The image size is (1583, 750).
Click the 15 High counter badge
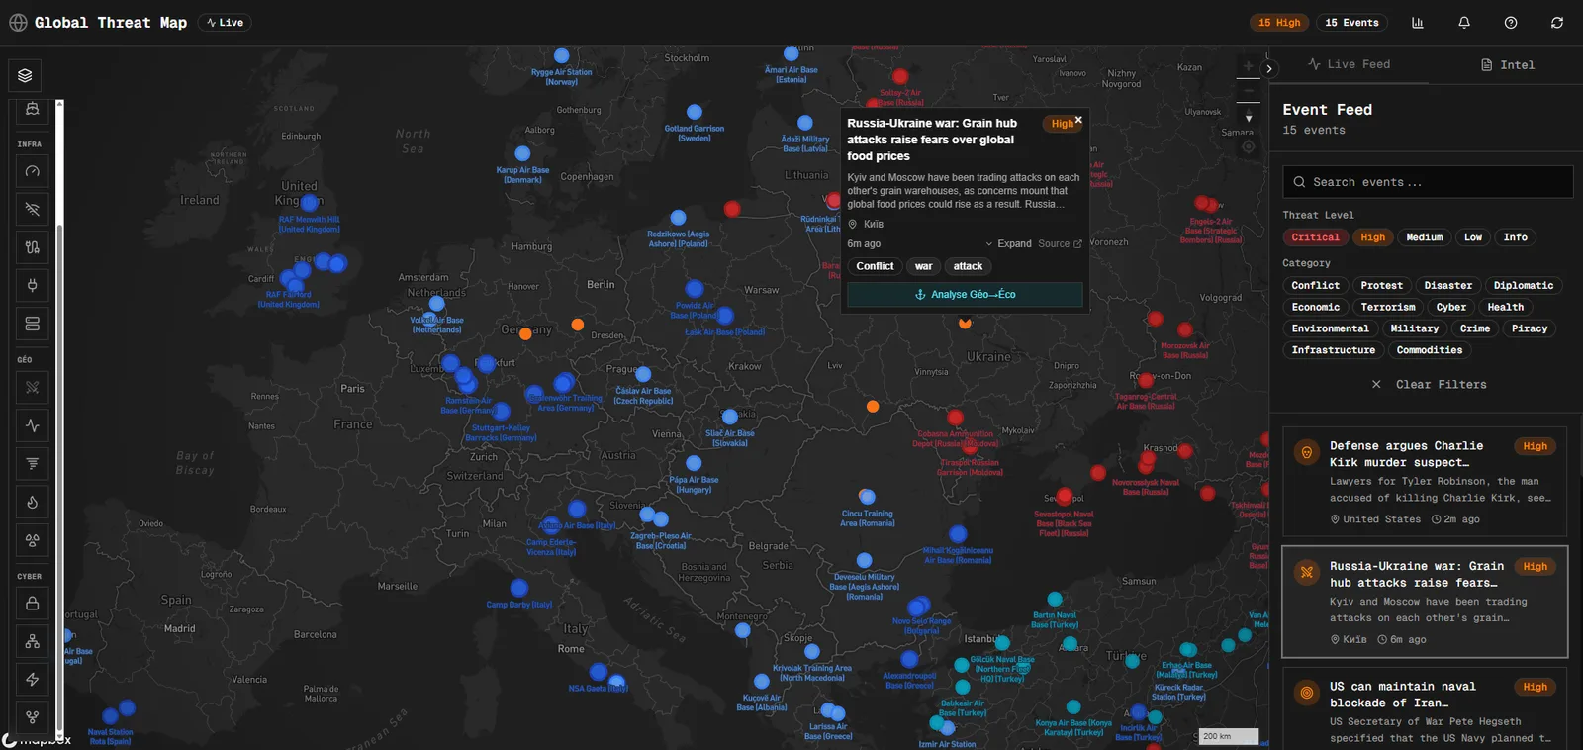[x=1279, y=23]
